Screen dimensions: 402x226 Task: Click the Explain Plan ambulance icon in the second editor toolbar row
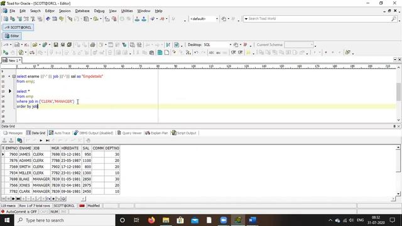[x=32, y=53]
